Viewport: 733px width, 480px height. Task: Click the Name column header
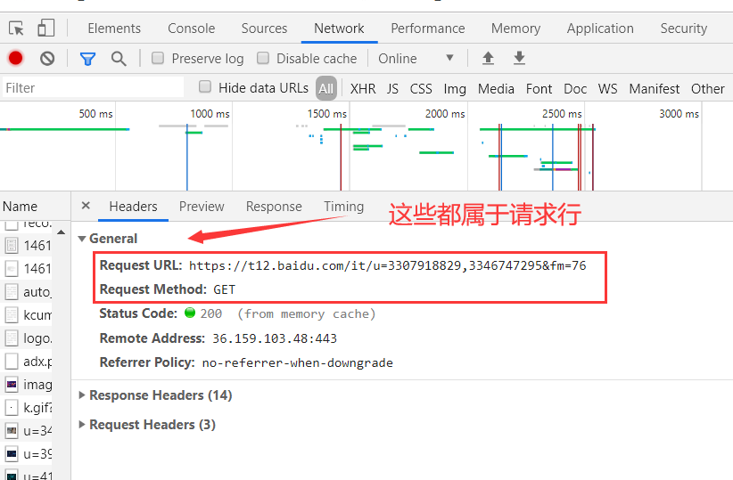(21, 207)
